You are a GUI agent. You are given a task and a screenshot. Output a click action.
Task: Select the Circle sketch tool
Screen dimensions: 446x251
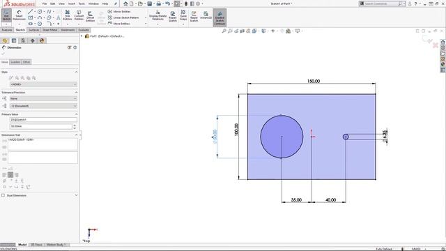pyautogui.click(x=40, y=12)
